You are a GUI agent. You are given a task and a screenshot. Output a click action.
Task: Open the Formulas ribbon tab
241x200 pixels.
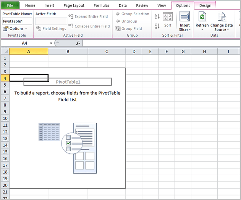tap(101, 6)
